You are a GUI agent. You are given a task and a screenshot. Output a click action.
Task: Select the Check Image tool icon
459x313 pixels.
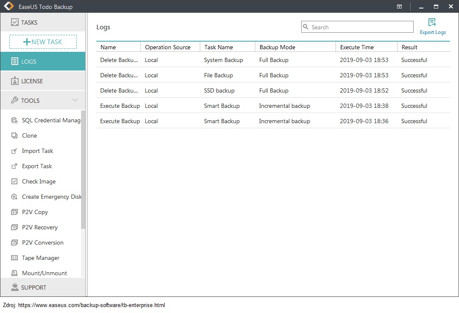[14, 181]
